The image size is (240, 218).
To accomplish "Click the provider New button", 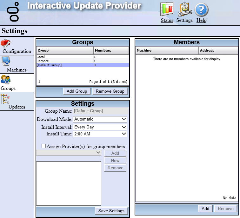I will click(x=115, y=160).
